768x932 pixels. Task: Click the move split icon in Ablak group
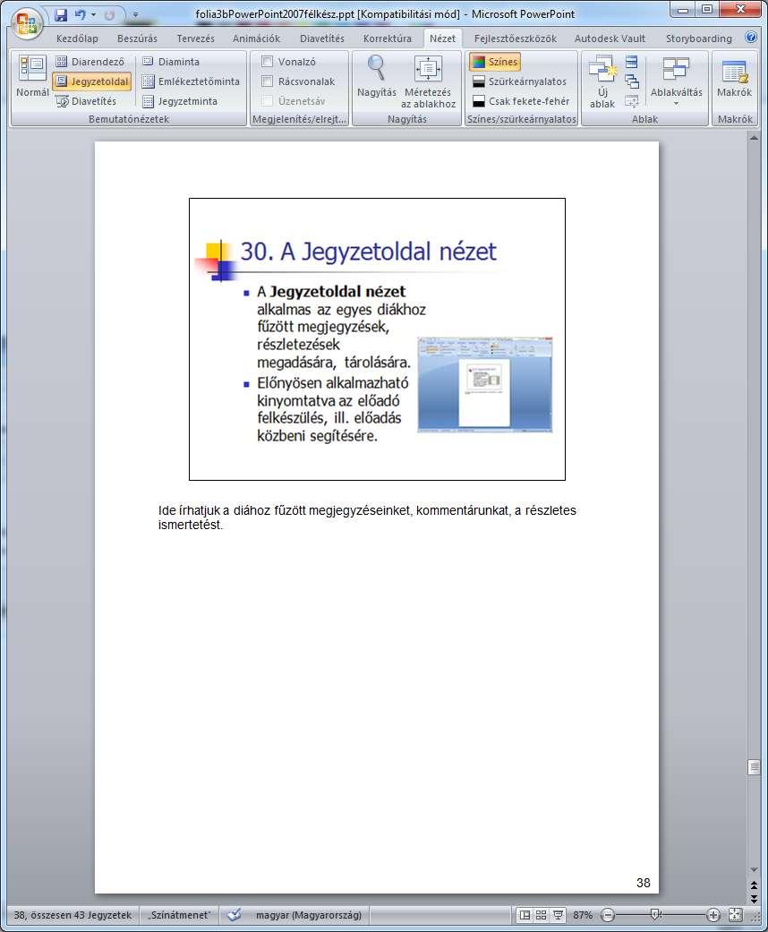click(632, 102)
